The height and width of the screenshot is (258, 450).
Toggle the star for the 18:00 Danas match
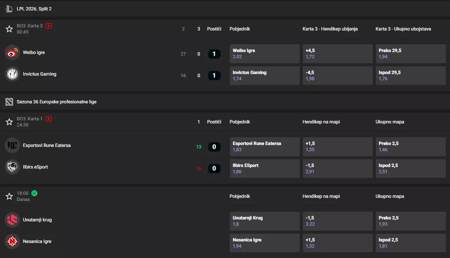[x=9, y=196]
